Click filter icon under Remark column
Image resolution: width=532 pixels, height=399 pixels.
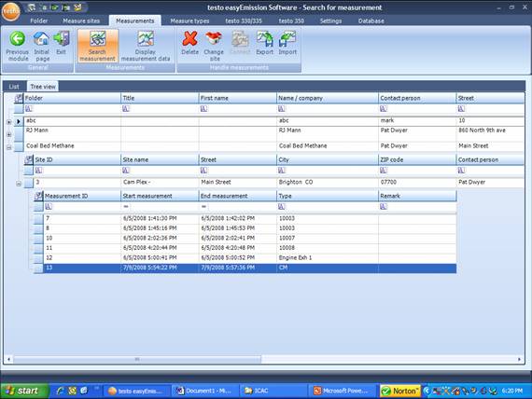click(384, 206)
